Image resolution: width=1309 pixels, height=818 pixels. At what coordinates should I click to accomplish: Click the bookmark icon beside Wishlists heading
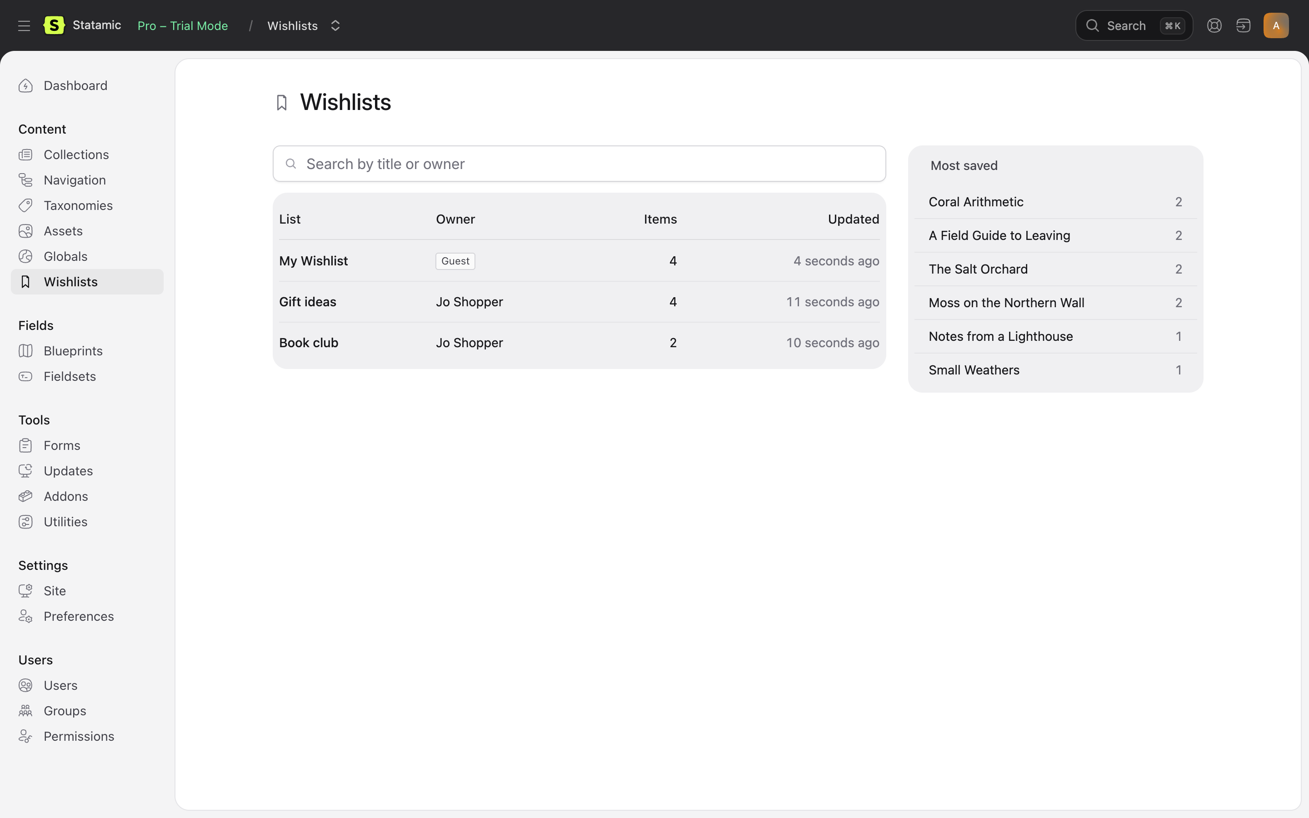[281, 103]
